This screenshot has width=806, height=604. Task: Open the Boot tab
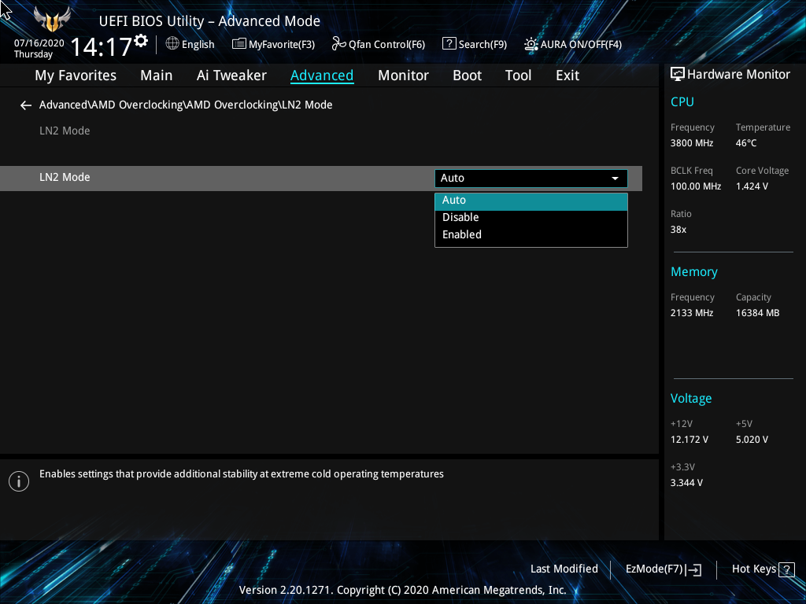(467, 75)
